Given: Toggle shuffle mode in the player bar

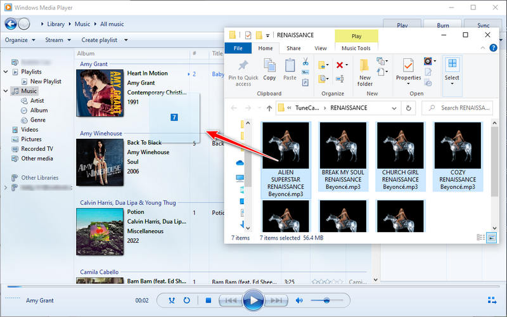Looking at the screenshot, I should pyautogui.click(x=172, y=301).
